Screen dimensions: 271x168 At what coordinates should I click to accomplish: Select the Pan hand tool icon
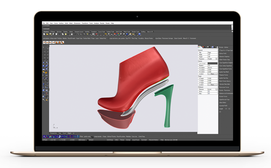(x=72, y=34)
